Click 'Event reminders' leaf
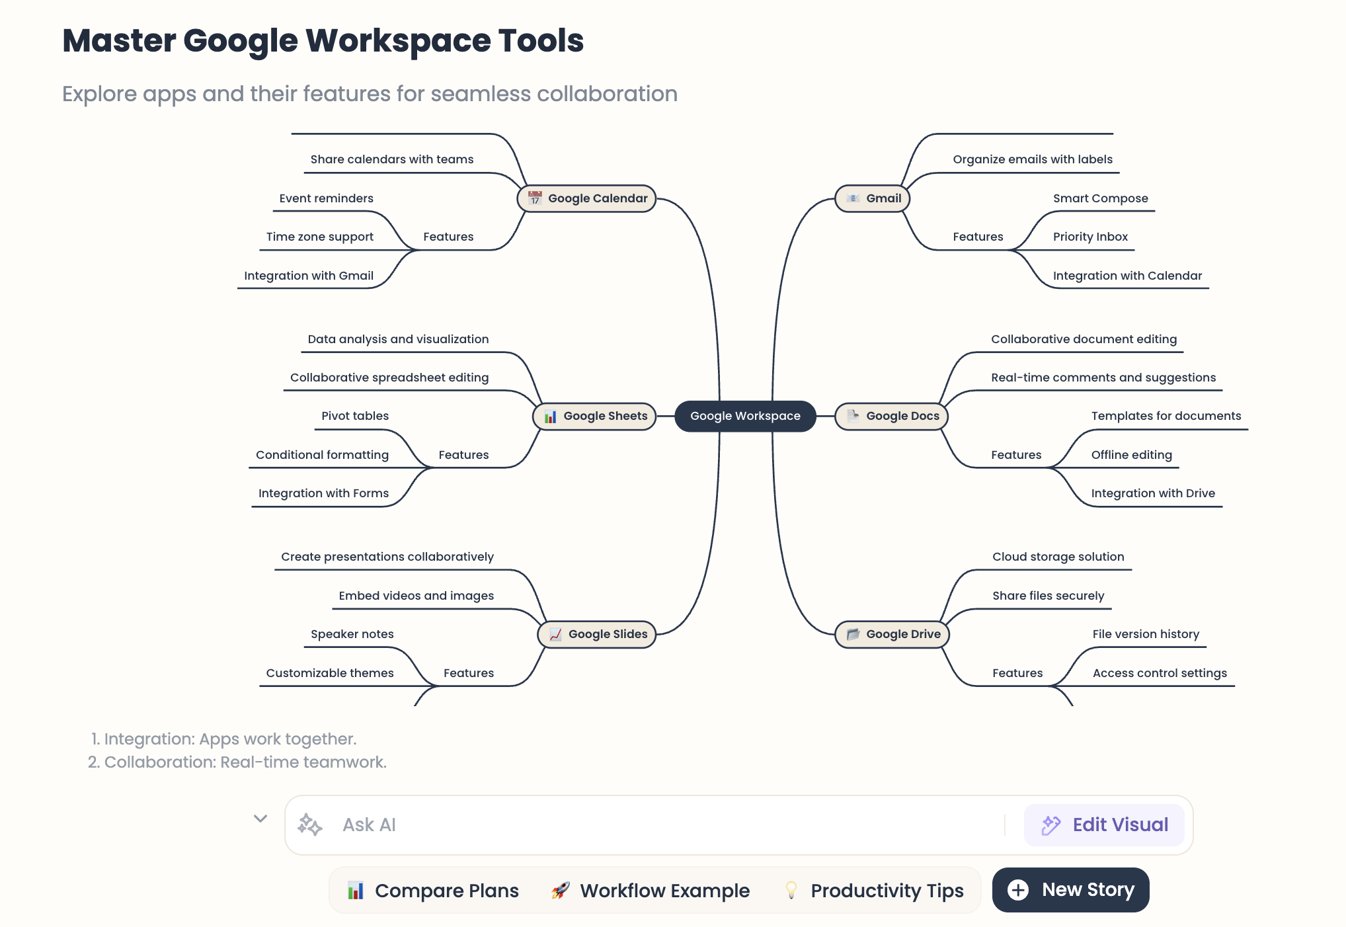1346x927 pixels. pyautogui.click(x=326, y=198)
